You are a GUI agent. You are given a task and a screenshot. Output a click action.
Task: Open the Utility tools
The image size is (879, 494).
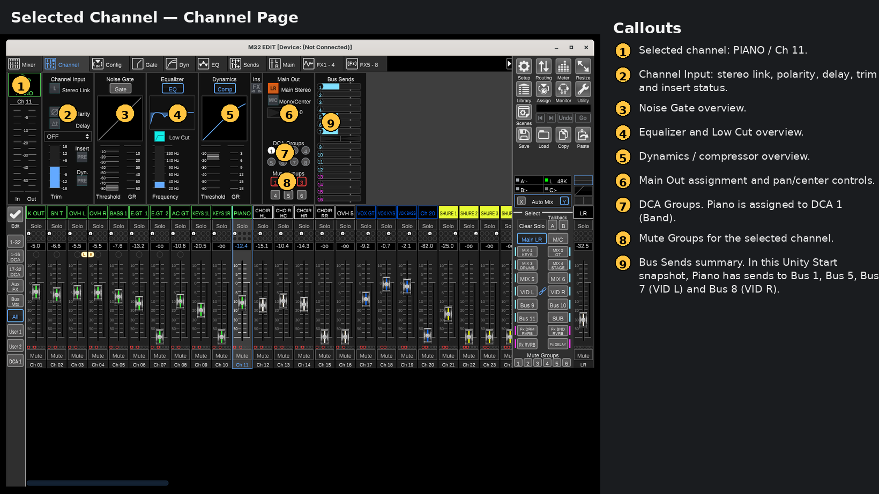click(x=583, y=89)
